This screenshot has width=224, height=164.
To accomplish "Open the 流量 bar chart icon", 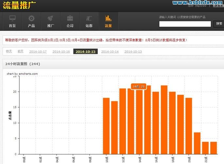I will point(108,18).
